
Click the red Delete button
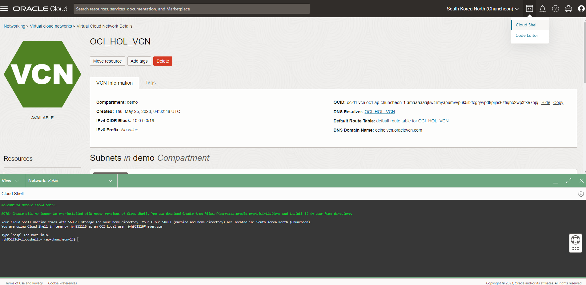[x=163, y=61]
